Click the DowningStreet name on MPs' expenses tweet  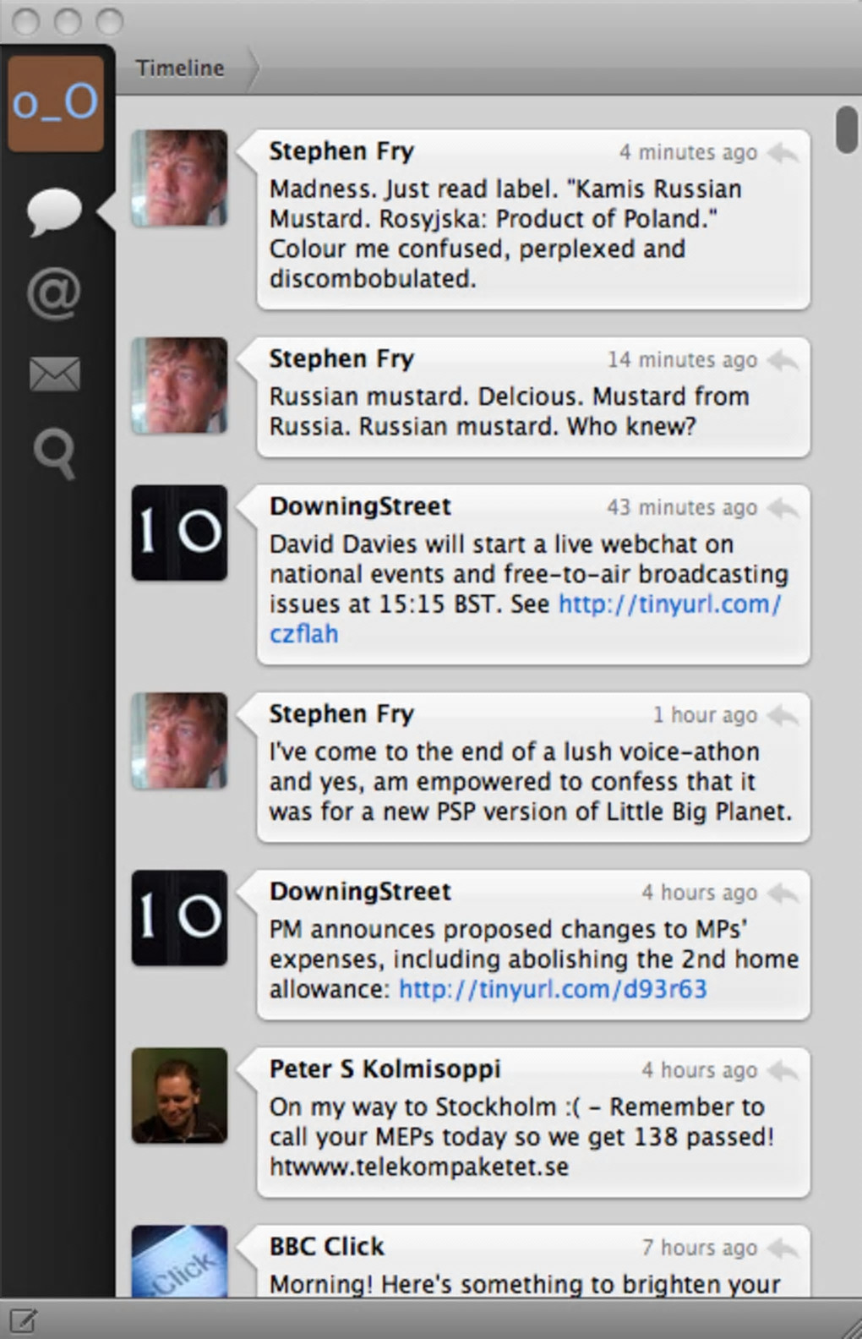(360, 892)
